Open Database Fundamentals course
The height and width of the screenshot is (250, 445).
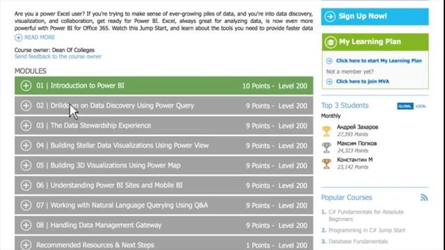(358, 242)
